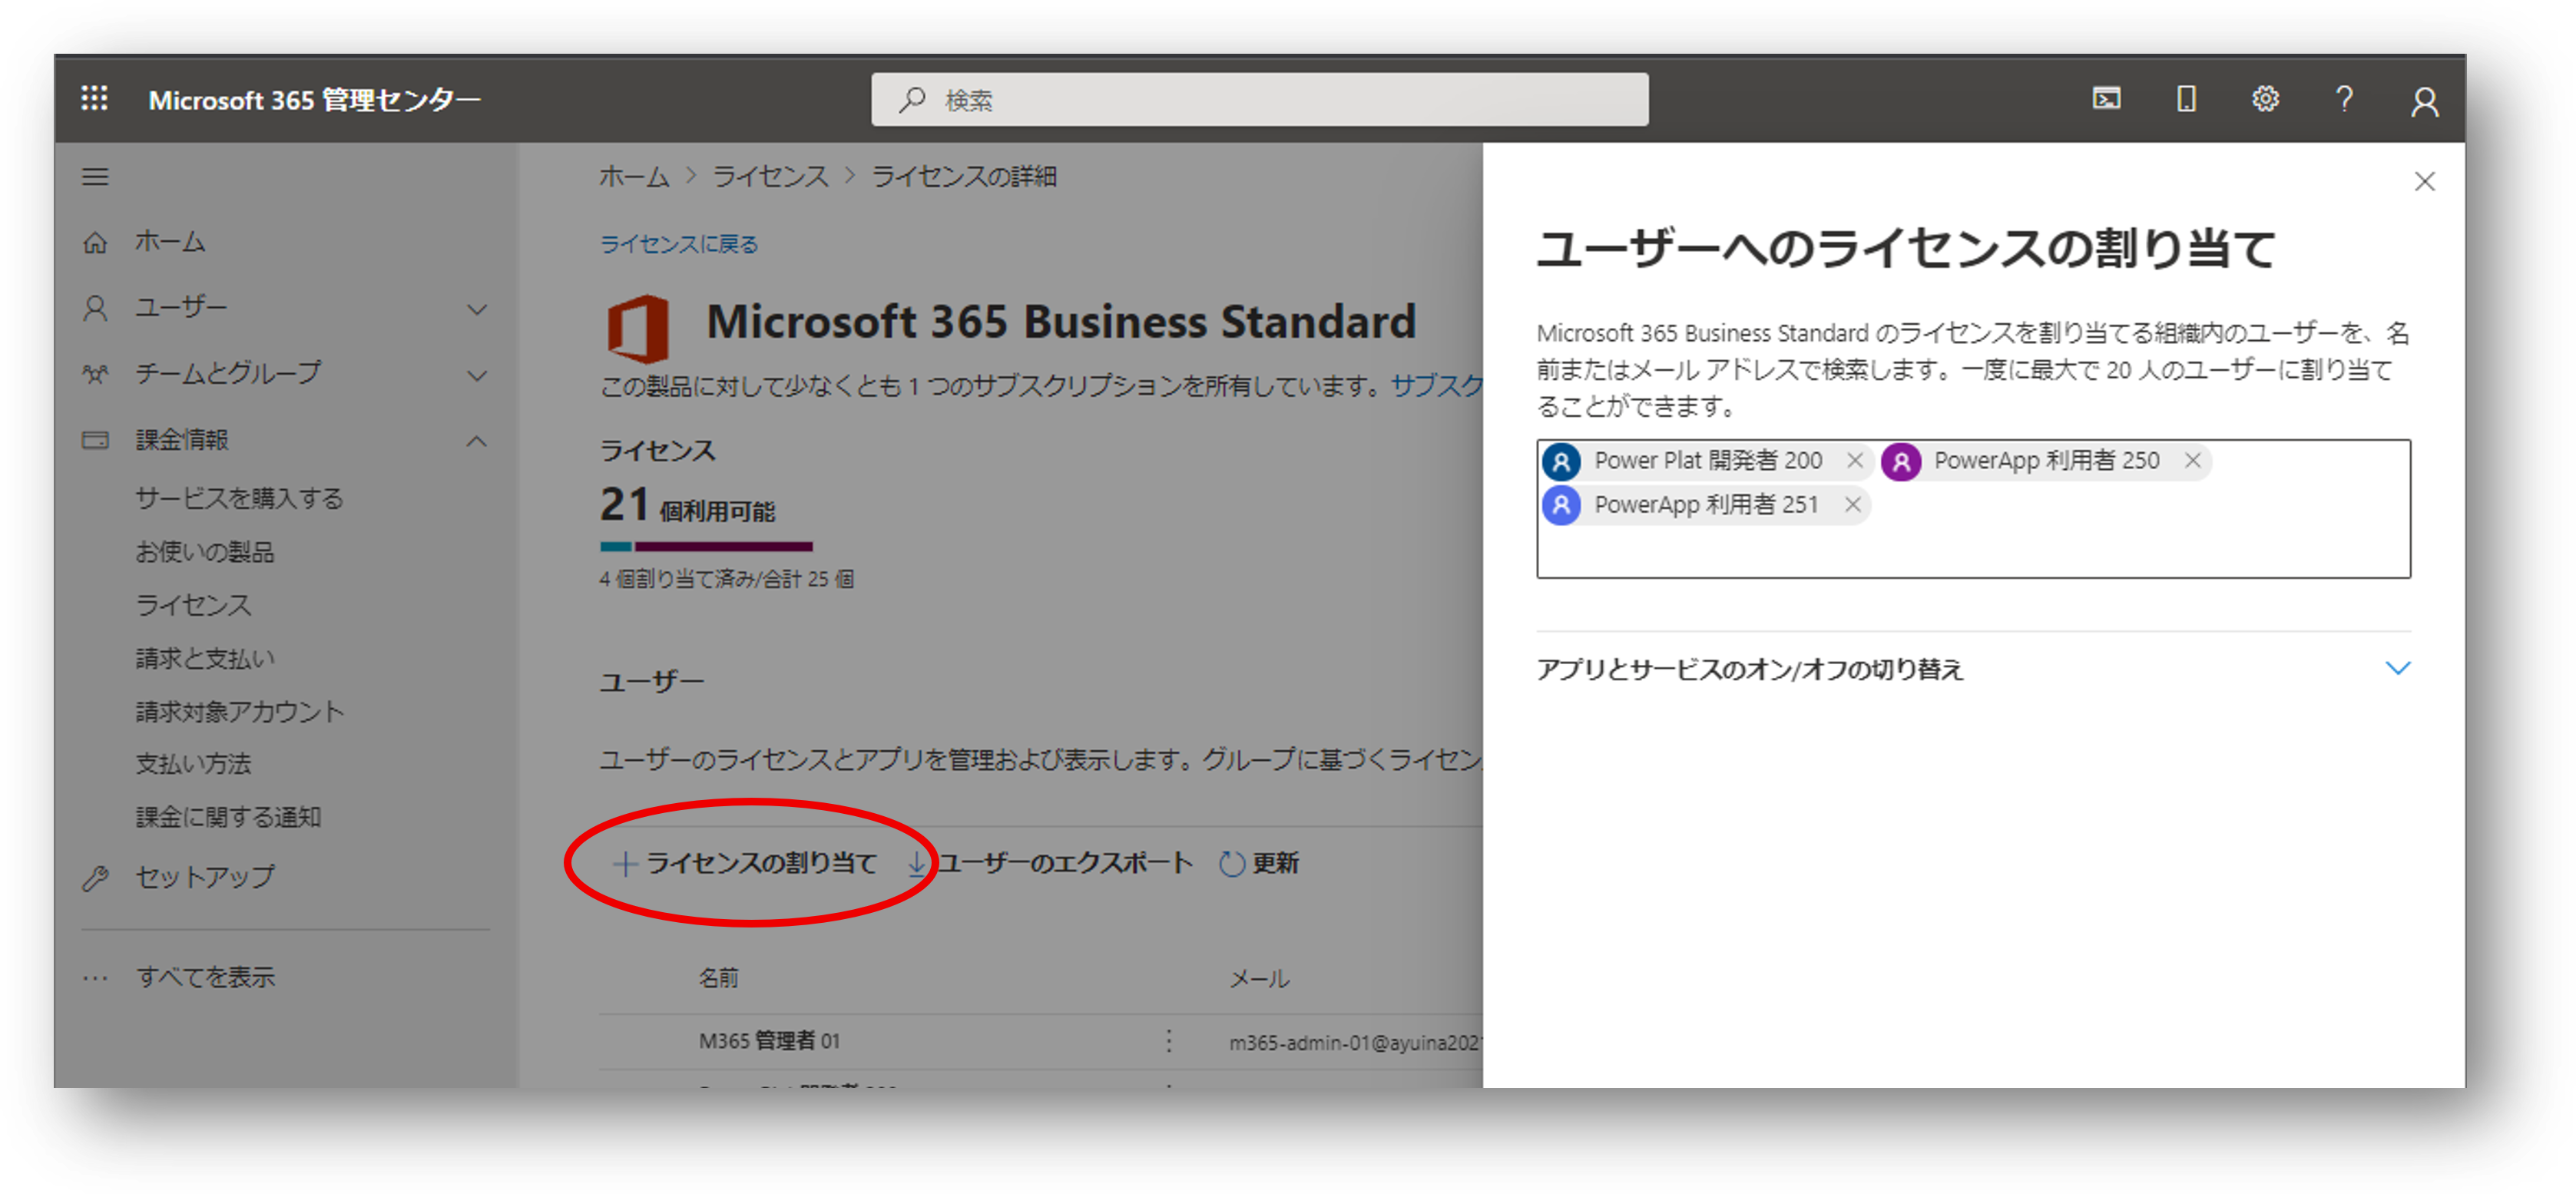Image resolution: width=2576 pixels, height=1197 pixels.
Task: Open ライセンス in the sidebar
Action: coord(193,604)
